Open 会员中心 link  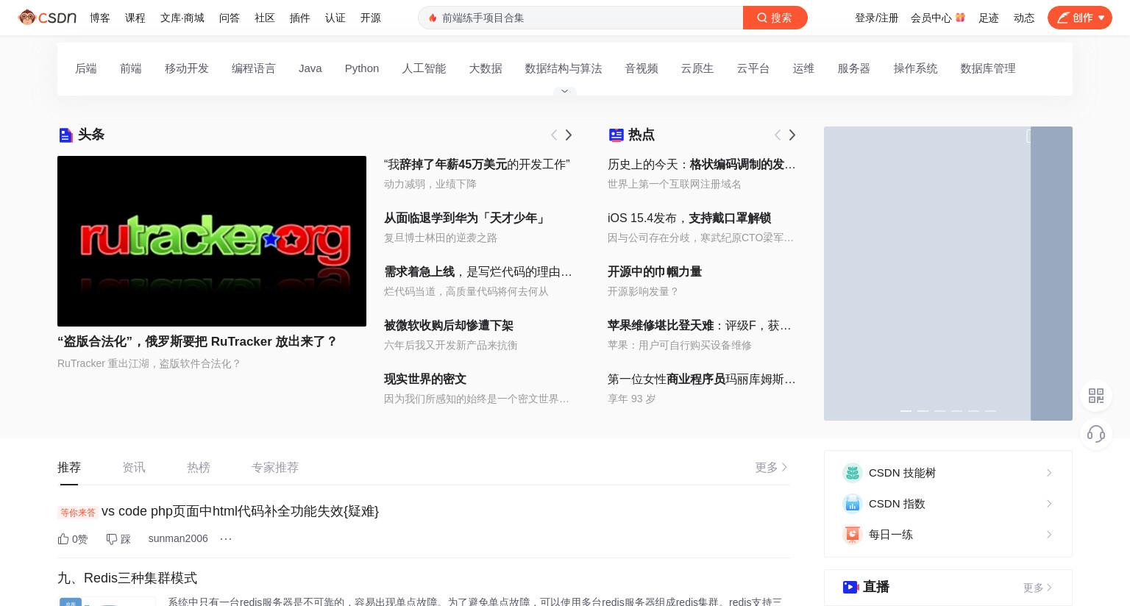931,18
